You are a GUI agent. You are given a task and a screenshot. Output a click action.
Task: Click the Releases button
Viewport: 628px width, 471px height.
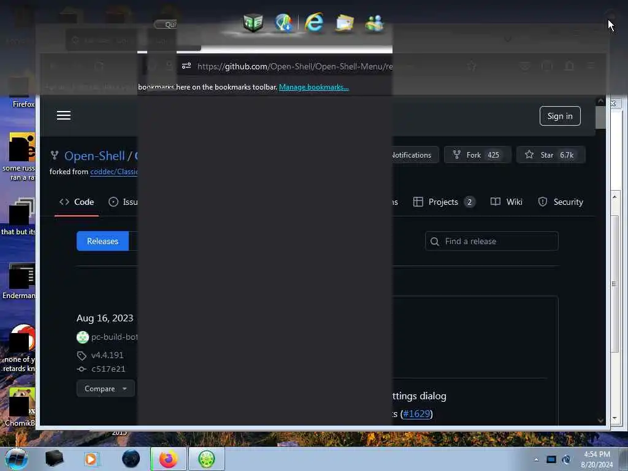102,241
